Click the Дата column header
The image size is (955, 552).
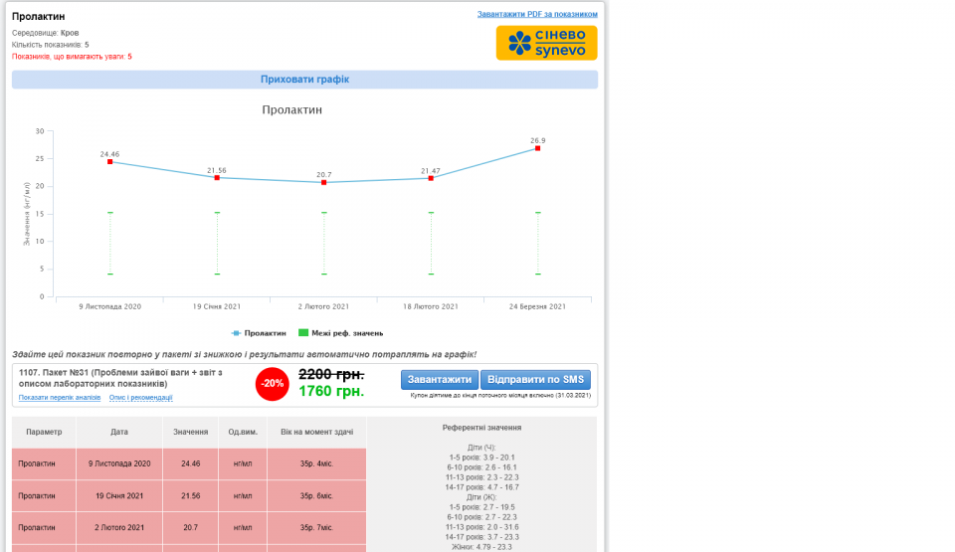click(x=119, y=432)
